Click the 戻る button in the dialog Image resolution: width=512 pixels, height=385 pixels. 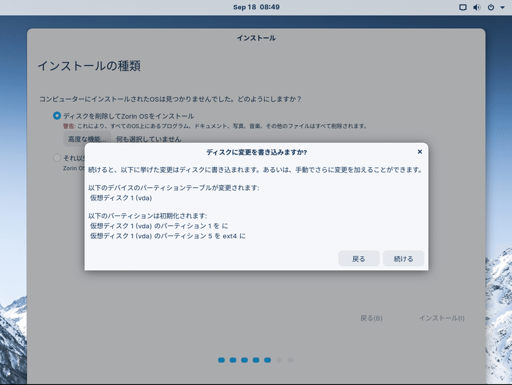pos(358,259)
